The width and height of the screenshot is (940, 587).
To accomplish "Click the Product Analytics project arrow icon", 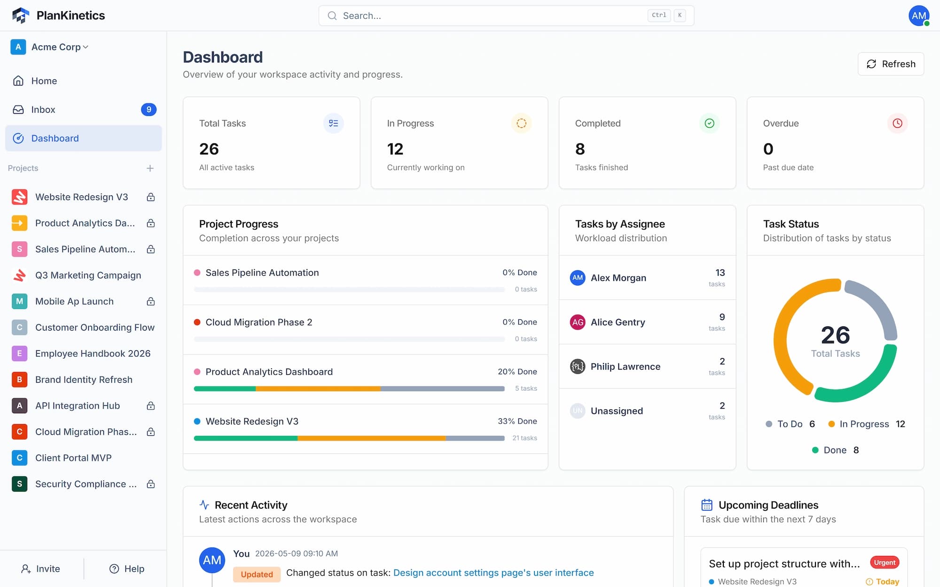I will [19, 223].
